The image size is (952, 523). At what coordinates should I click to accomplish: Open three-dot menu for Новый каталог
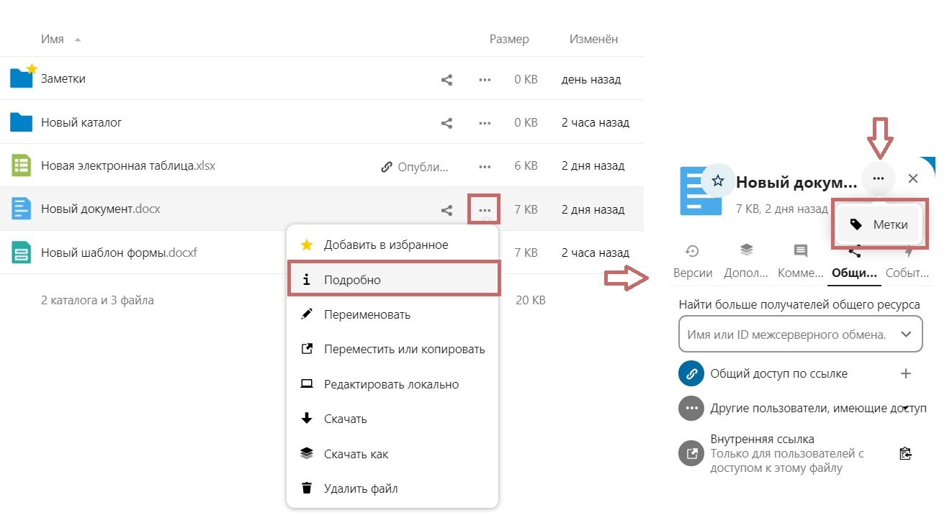[x=485, y=123]
